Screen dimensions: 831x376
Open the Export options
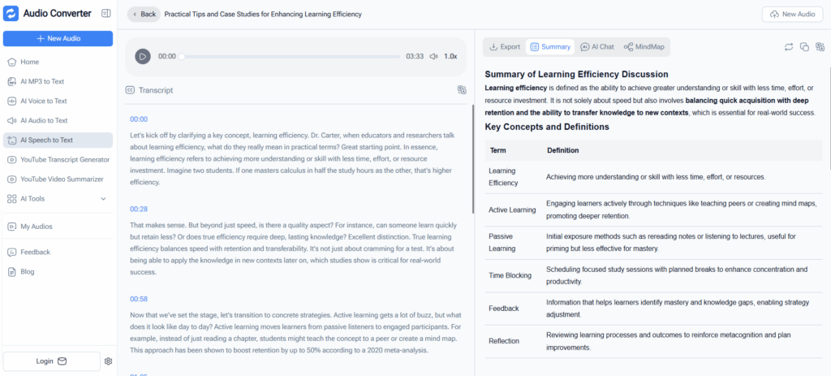coord(503,47)
